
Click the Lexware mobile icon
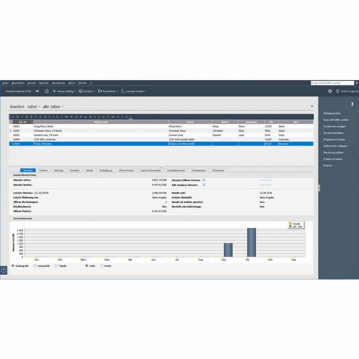click(123, 91)
